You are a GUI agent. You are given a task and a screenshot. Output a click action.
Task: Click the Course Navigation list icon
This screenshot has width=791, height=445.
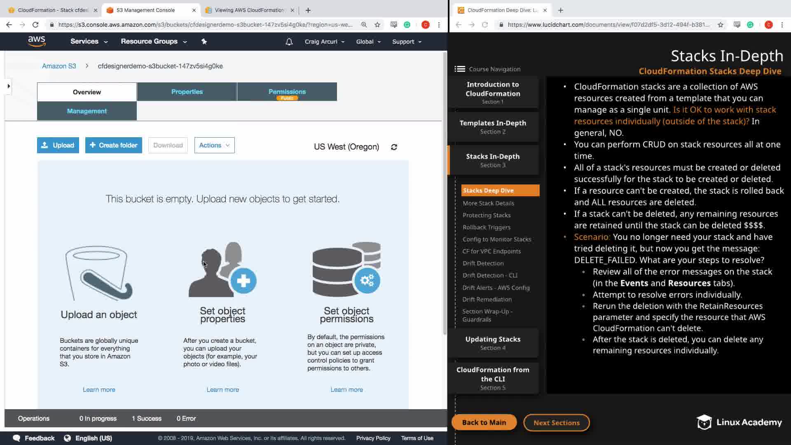(x=460, y=69)
